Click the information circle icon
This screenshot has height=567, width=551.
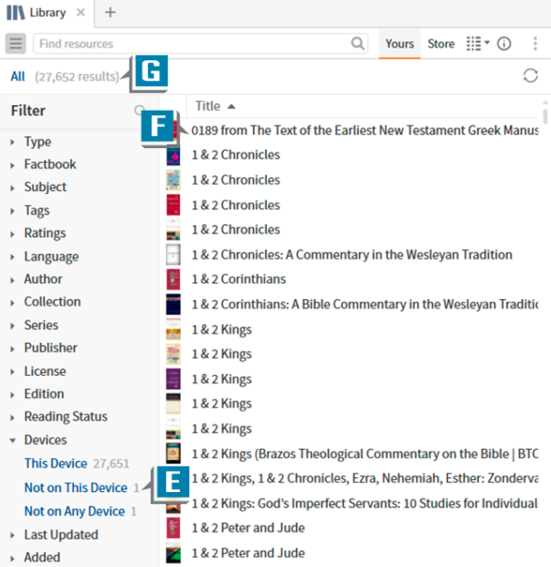[503, 44]
